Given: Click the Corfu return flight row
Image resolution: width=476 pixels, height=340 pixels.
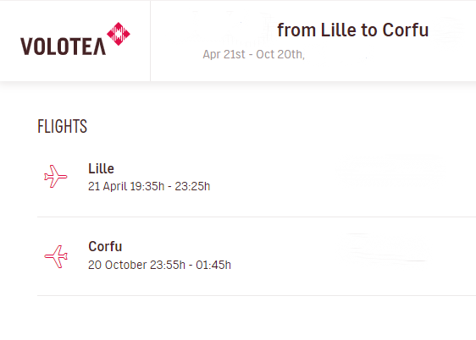Looking at the screenshot, I should pos(257,256).
